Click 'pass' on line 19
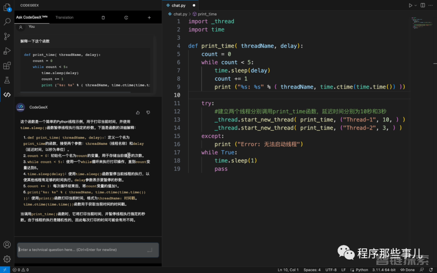 point(221,169)
